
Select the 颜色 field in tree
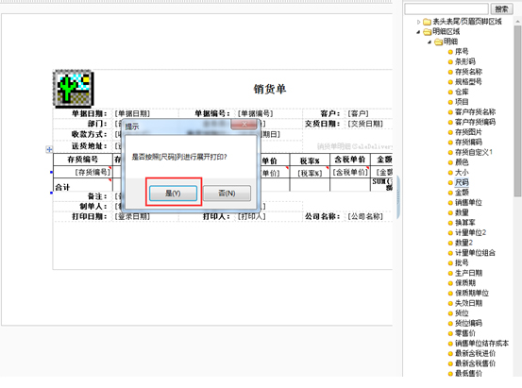(x=462, y=162)
